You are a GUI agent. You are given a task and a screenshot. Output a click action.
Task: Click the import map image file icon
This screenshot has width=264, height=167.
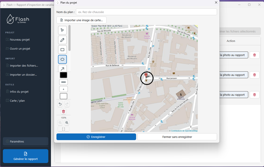(62, 20)
